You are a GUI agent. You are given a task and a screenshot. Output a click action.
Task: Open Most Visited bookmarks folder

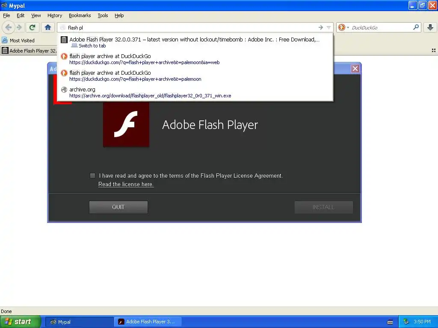coord(18,41)
